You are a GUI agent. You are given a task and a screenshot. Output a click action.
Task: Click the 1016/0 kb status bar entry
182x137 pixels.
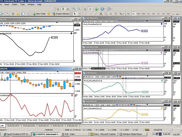[x=158, y=130]
